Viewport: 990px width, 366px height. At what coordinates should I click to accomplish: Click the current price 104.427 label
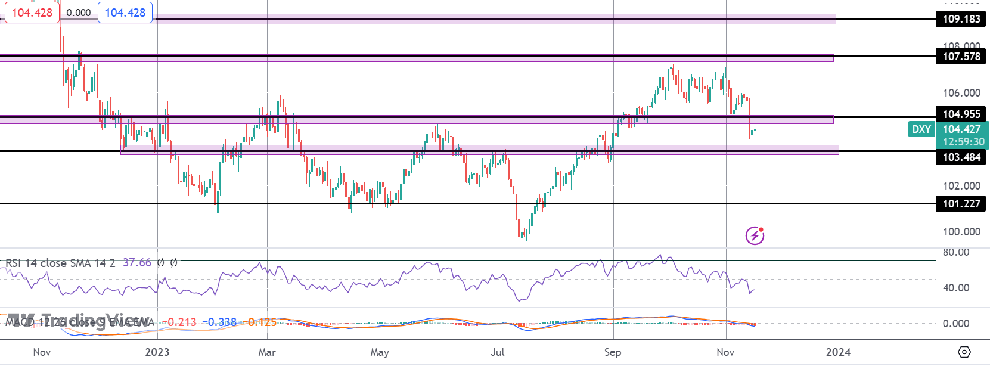(961, 129)
